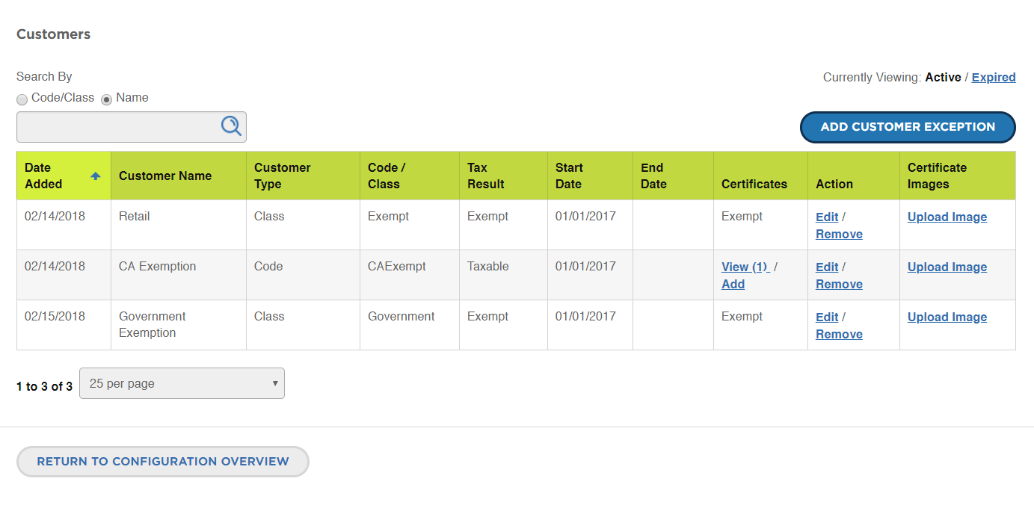Open View (1) certificates for CA Exemption
Viewport: 1034px width, 505px height.
[745, 267]
